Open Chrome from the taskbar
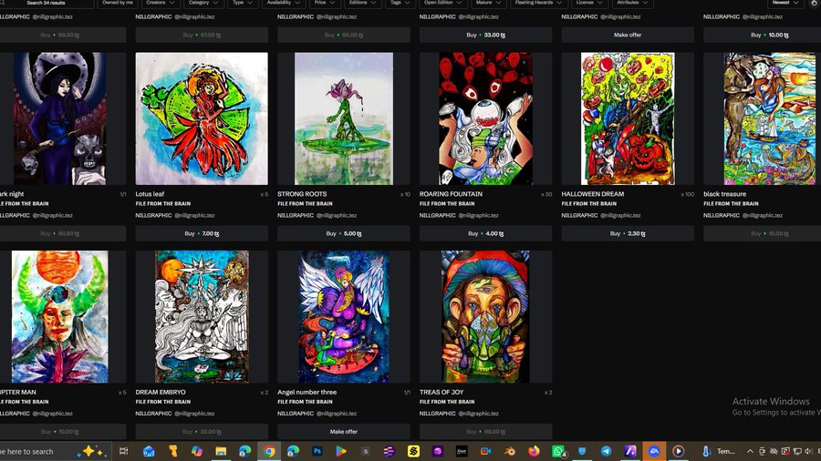Image resolution: width=821 pixels, height=461 pixels. point(269,451)
